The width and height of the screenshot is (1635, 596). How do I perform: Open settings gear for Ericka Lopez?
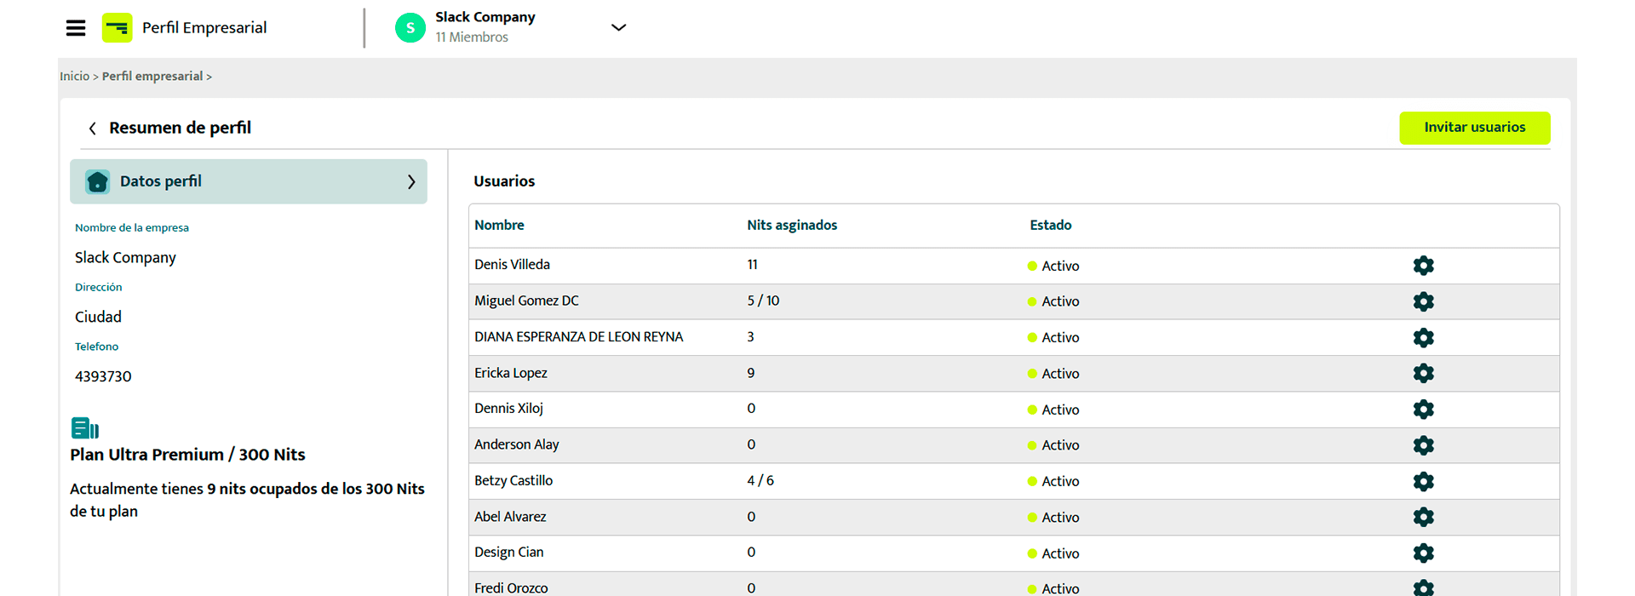[1423, 373]
